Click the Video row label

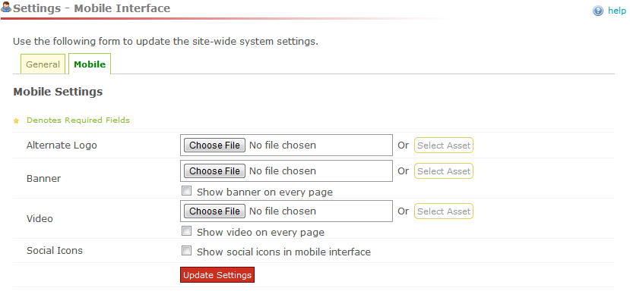click(40, 218)
